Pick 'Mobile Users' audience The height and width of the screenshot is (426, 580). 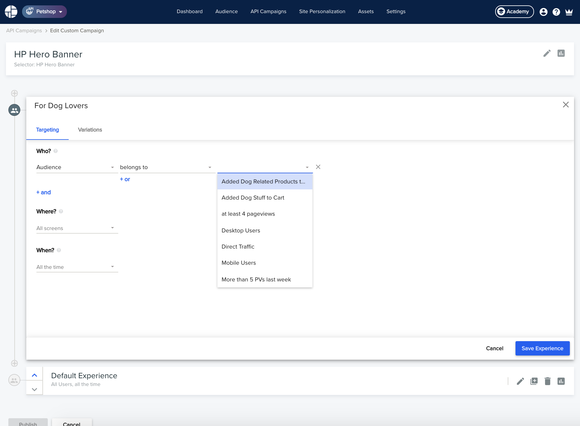pyautogui.click(x=265, y=263)
